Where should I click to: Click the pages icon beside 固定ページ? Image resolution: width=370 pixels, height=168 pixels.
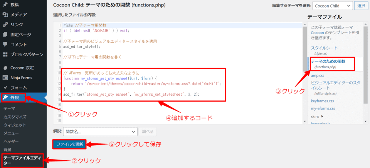point(5,35)
